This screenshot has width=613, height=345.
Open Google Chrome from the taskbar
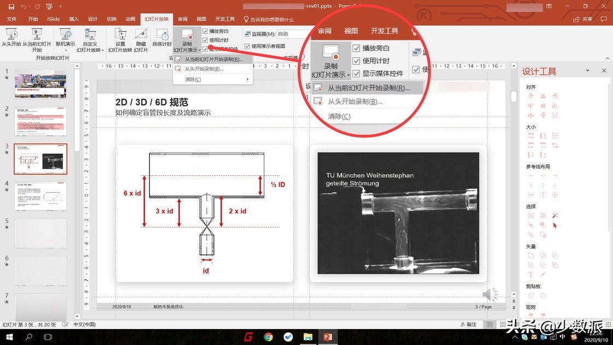click(268, 337)
